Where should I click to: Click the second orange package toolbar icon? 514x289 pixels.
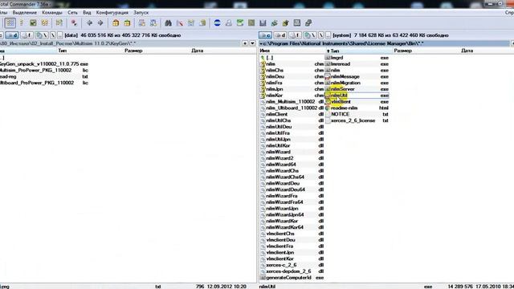(127, 23)
